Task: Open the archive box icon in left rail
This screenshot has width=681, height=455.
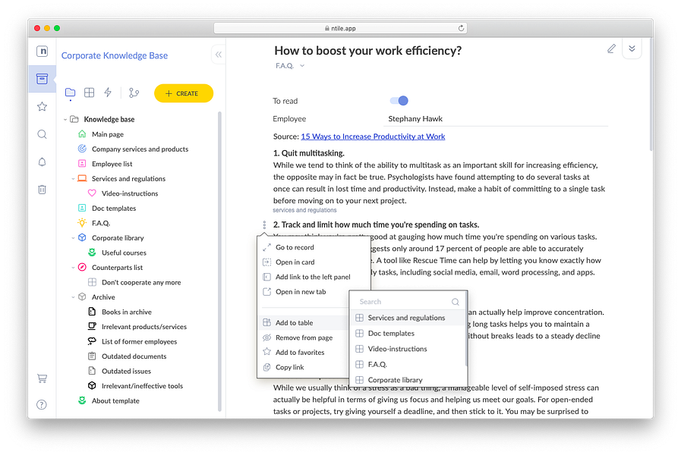Action: coord(42,79)
